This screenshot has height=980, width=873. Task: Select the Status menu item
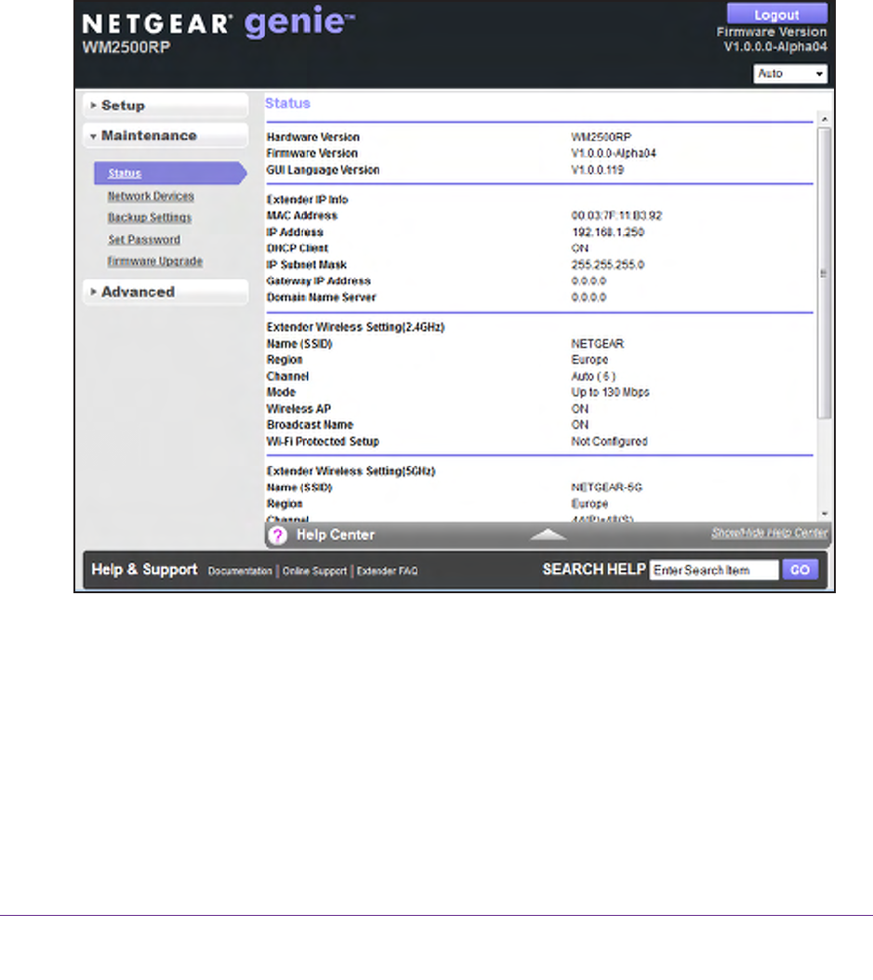170,173
